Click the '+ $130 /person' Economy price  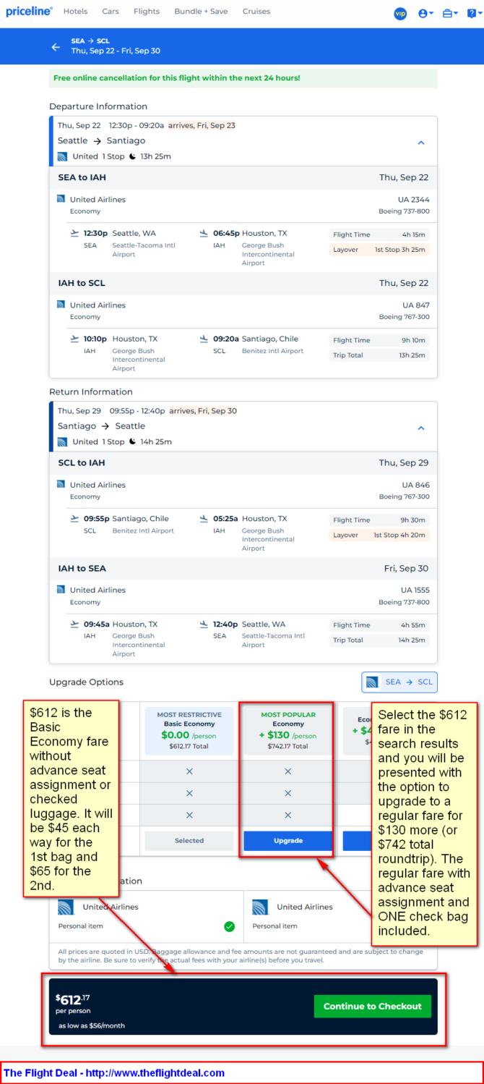coord(288,735)
